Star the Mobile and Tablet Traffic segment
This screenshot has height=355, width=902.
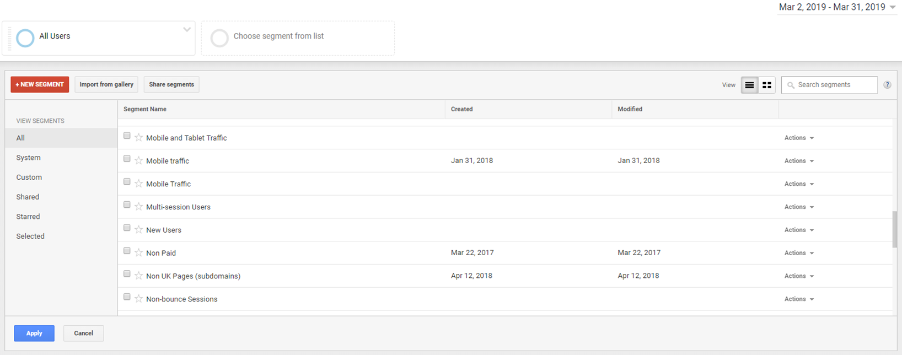pos(139,137)
